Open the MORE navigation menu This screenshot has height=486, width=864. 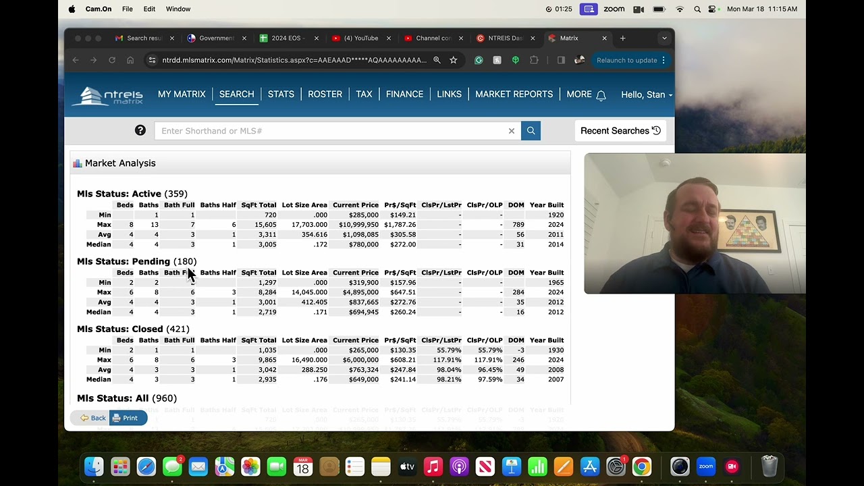pos(579,94)
